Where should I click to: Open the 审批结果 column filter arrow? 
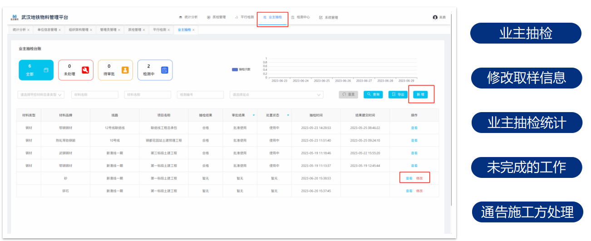pyautogui.click(x=254, y=115)
